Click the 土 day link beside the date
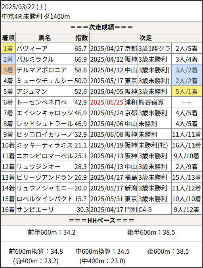 41,7
